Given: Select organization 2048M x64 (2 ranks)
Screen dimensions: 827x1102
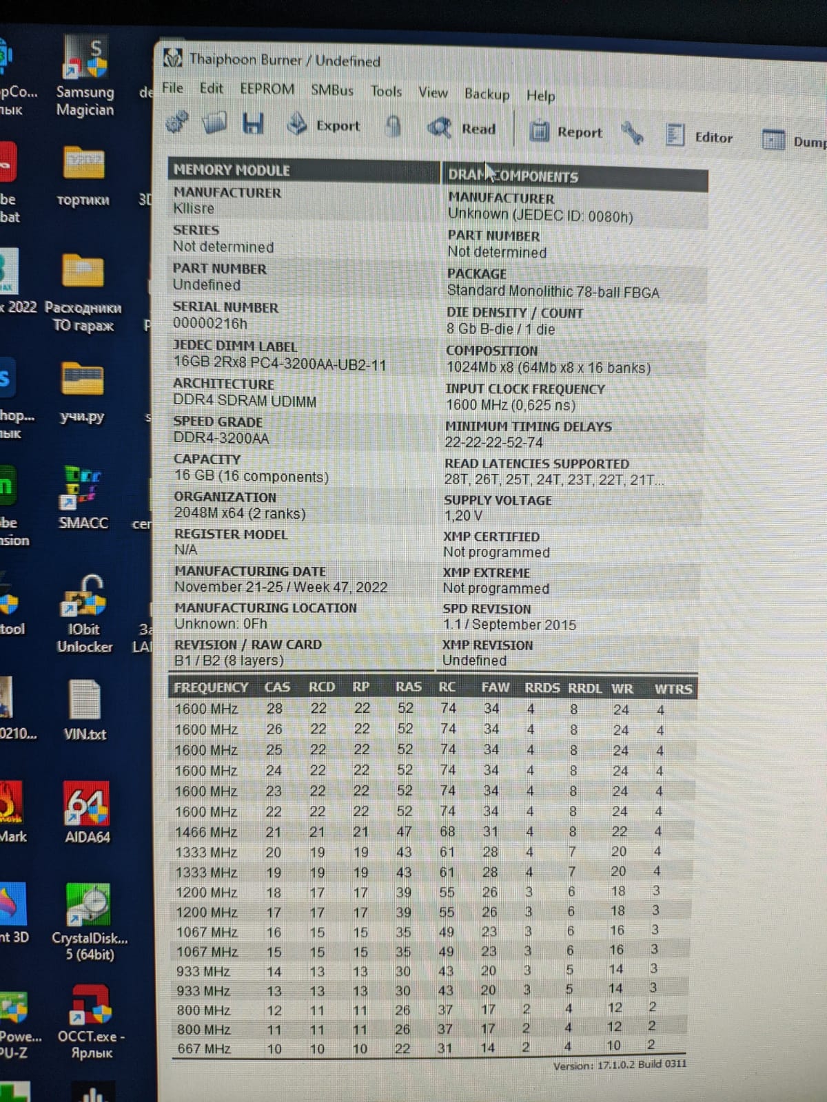Looking at the screenshot, I should pos(240,513).
